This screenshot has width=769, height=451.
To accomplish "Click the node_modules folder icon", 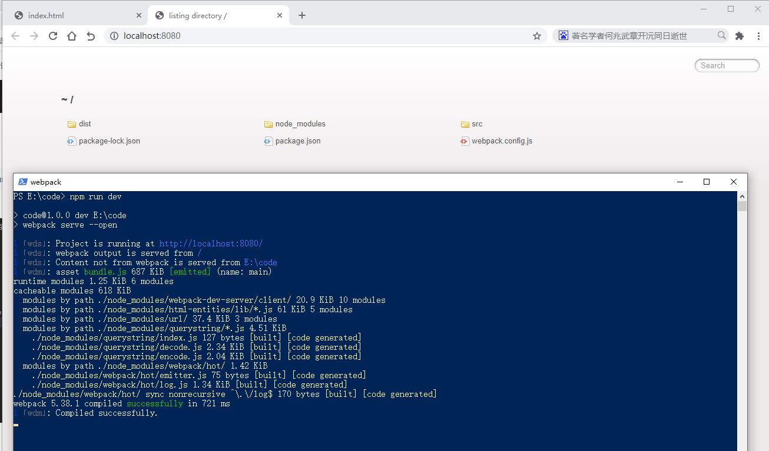I will [x=269, y=124].
